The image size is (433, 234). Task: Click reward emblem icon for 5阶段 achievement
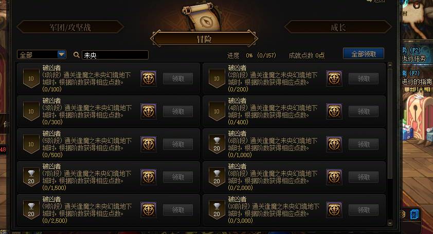click(149, 144)
